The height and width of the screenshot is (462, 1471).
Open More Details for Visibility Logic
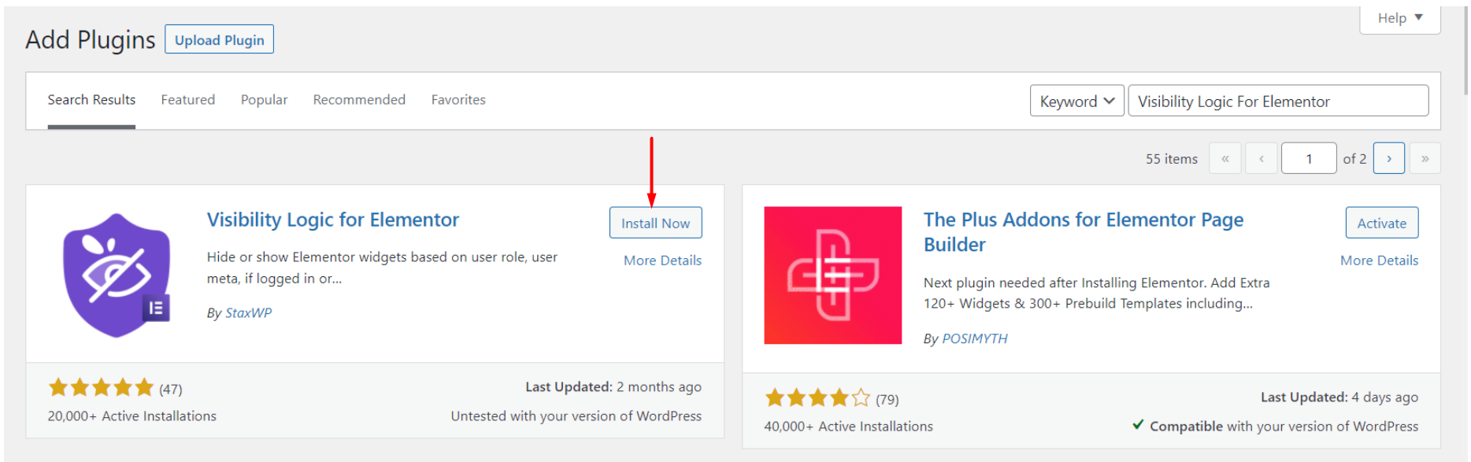662,261
